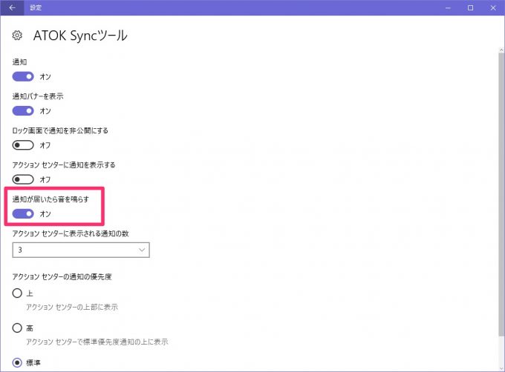Select the 上 priority radio button
Screen dimensions: 505x372
(17, 293)
